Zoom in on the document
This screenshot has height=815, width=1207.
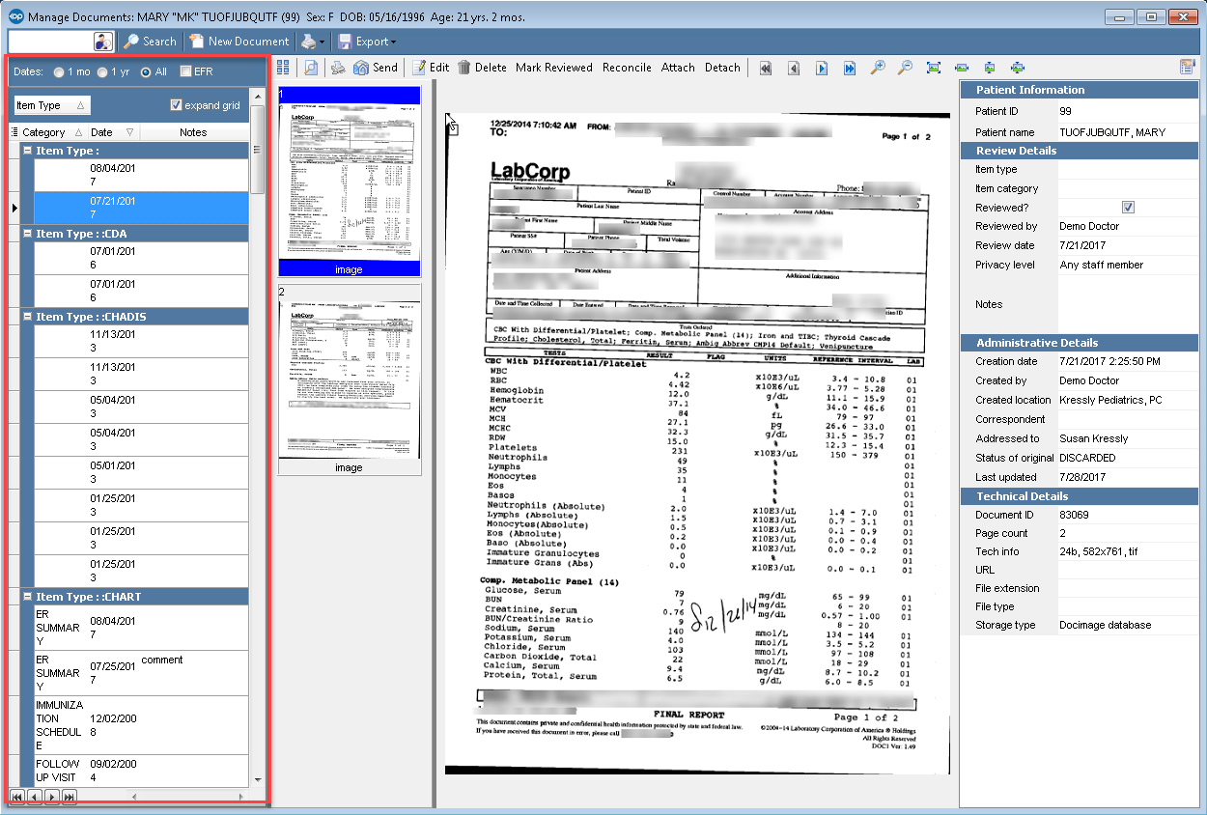click(x=878, y=68)
